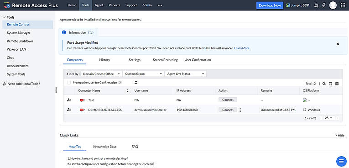Open System Manager in the sidebar
This screenshot has height=168, width=349.
point(18,33)
